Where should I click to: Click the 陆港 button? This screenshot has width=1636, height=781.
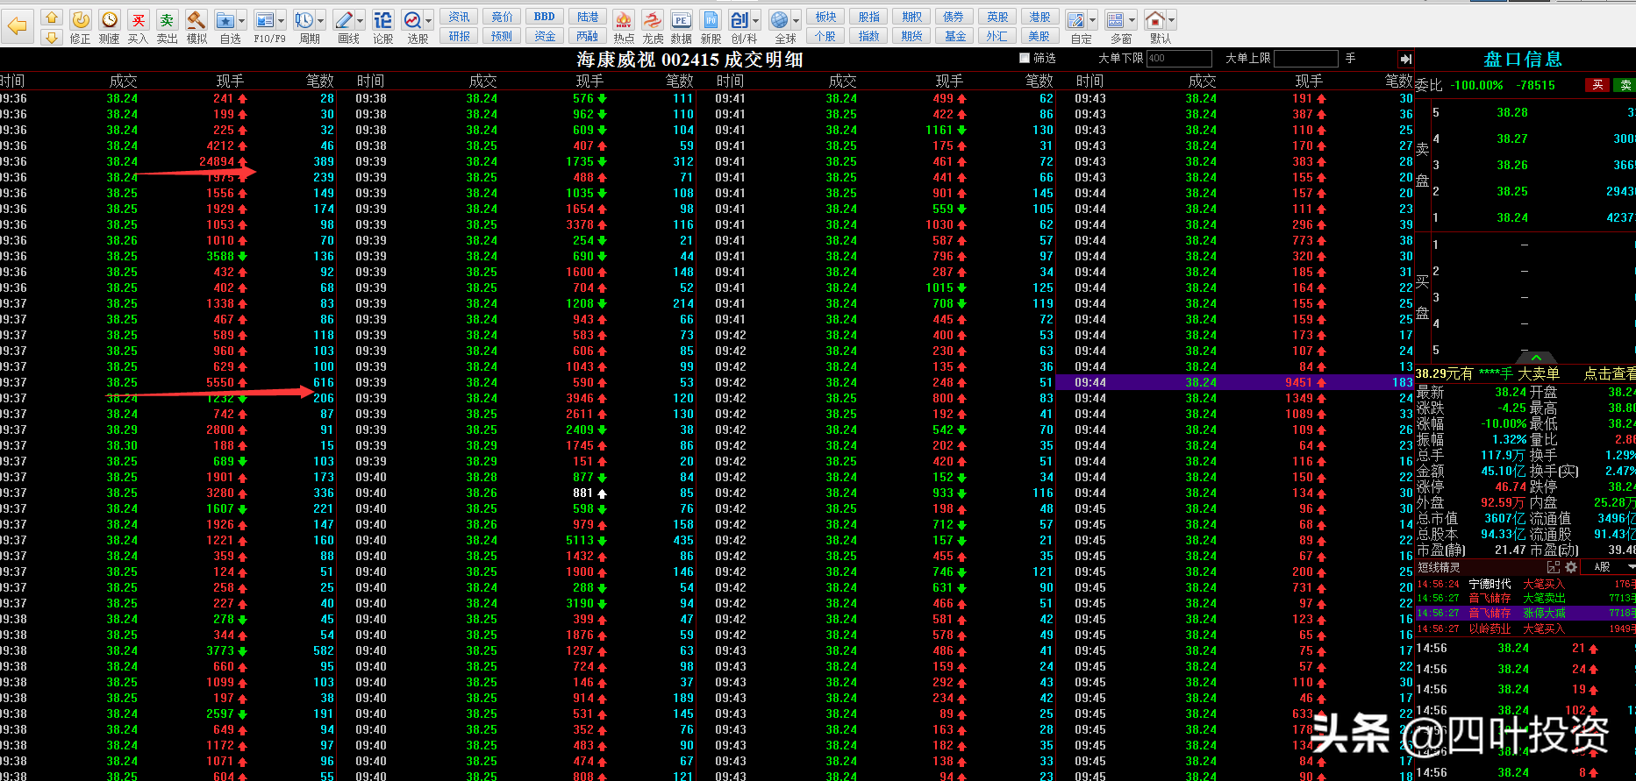click(x=588, y=17)
